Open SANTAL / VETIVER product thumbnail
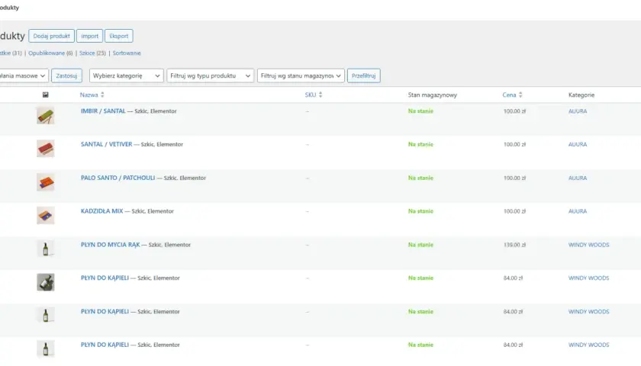641x366 pixels. (45, 149)
